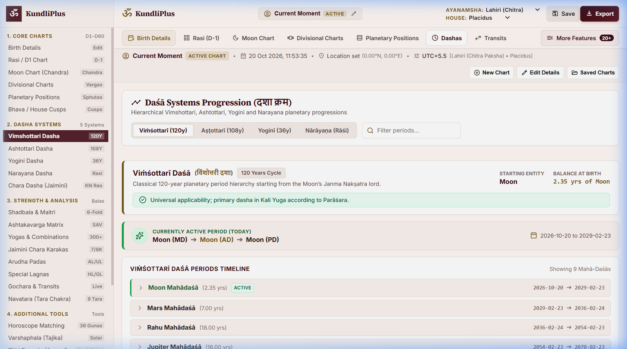The image size is (627, 349).
Task: Click the ACTIVE CHART badge
Action: coord(207,56)
